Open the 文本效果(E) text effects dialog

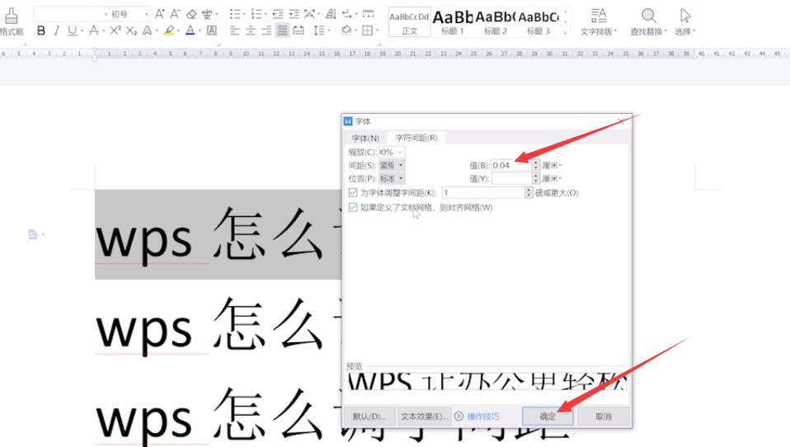(x=424, y=416)
